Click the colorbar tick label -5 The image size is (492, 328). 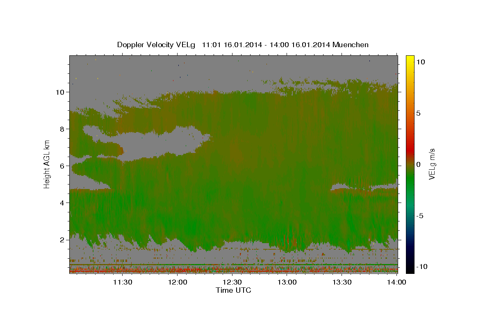pyautogui.click(x=420, y=216)
